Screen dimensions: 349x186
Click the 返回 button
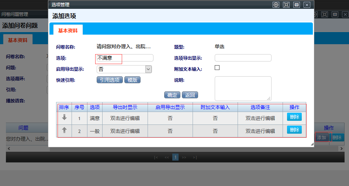(190, 95)
